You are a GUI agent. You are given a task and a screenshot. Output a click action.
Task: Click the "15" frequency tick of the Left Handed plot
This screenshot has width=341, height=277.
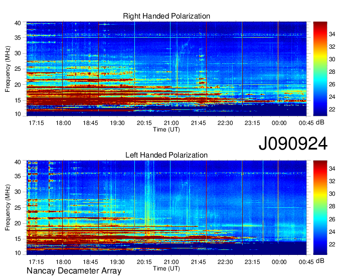[x=18, y=239]
